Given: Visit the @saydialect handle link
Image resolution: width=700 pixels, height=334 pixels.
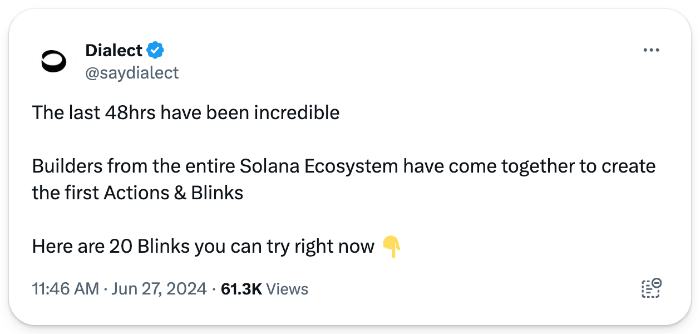Looking at the screenshot, I should [132, 73].
